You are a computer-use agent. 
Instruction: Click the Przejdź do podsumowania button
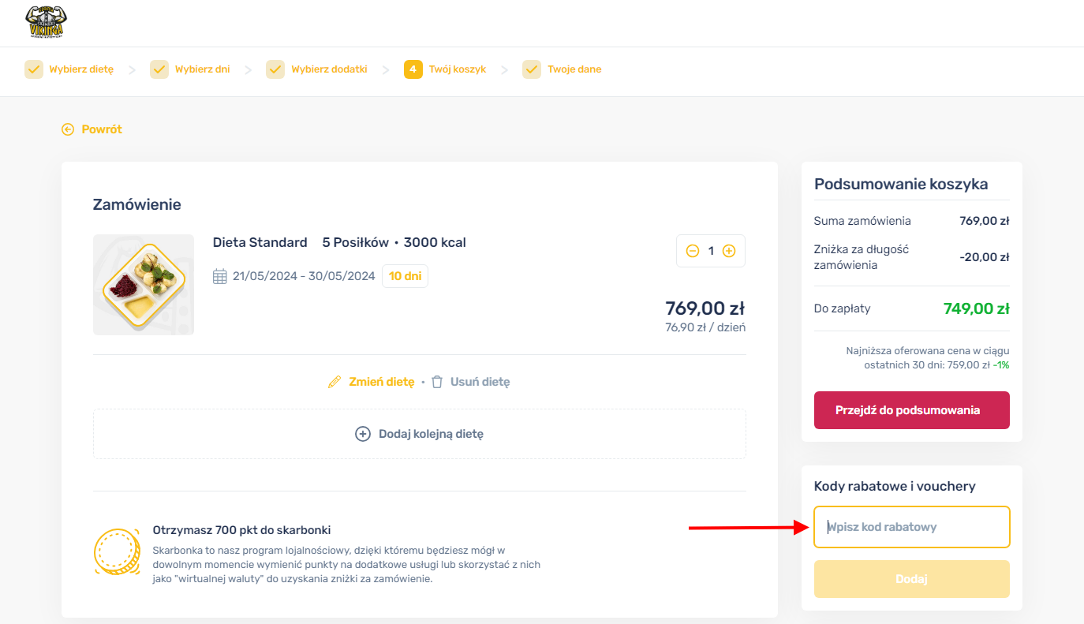tap(912, 410)
